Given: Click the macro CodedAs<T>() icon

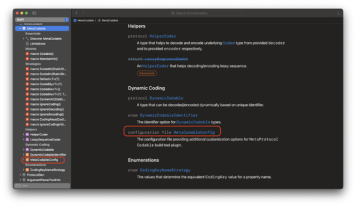Looking at the screenshot, I should (27, 89).
